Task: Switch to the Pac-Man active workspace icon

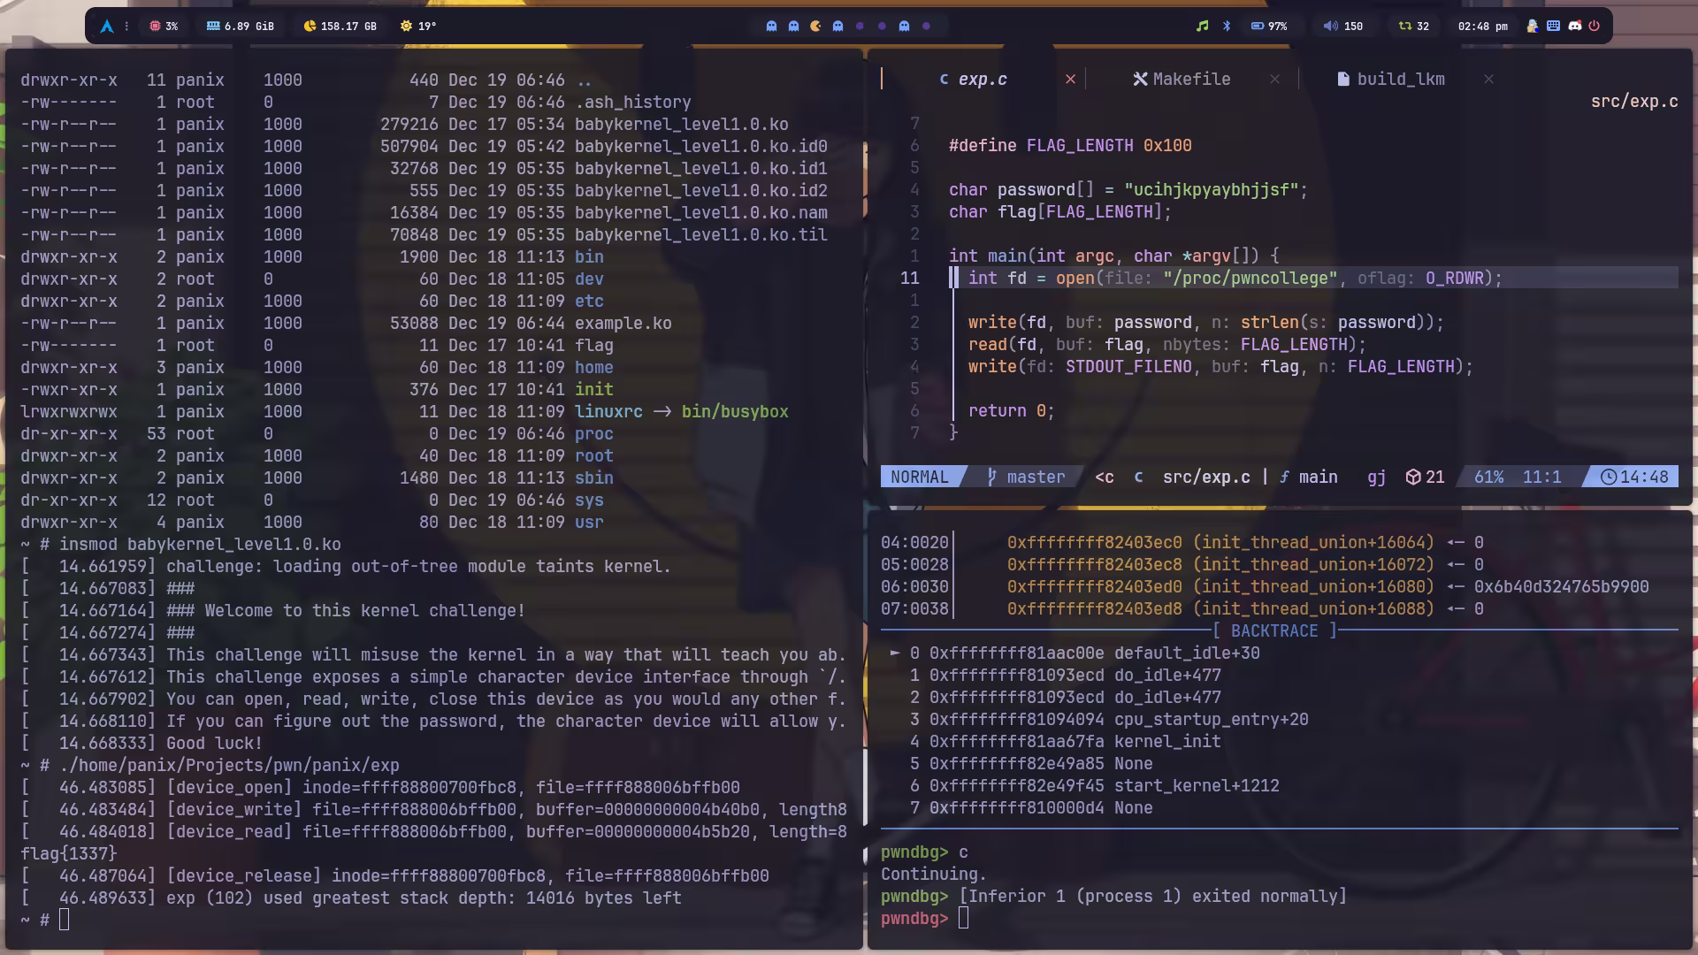Action: (815, 27)
